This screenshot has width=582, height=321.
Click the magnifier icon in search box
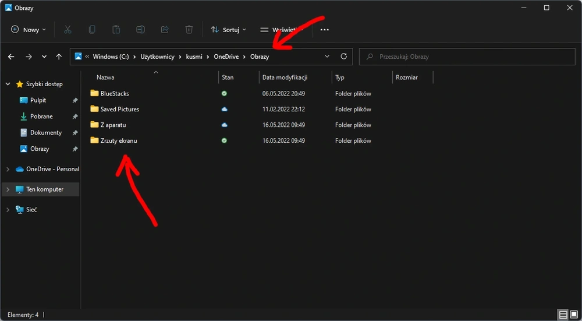[370, 57]
